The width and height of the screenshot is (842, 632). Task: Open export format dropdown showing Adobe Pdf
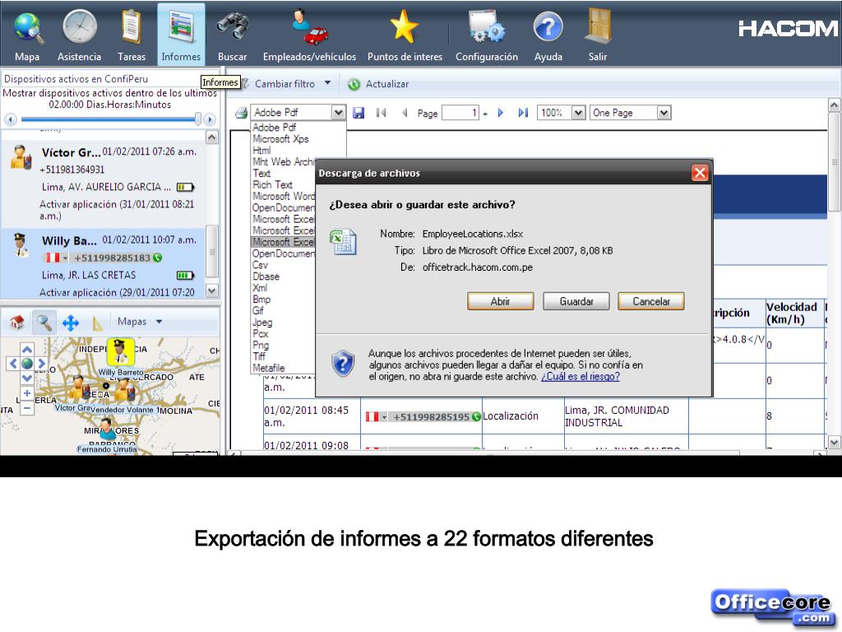(338, 112)
